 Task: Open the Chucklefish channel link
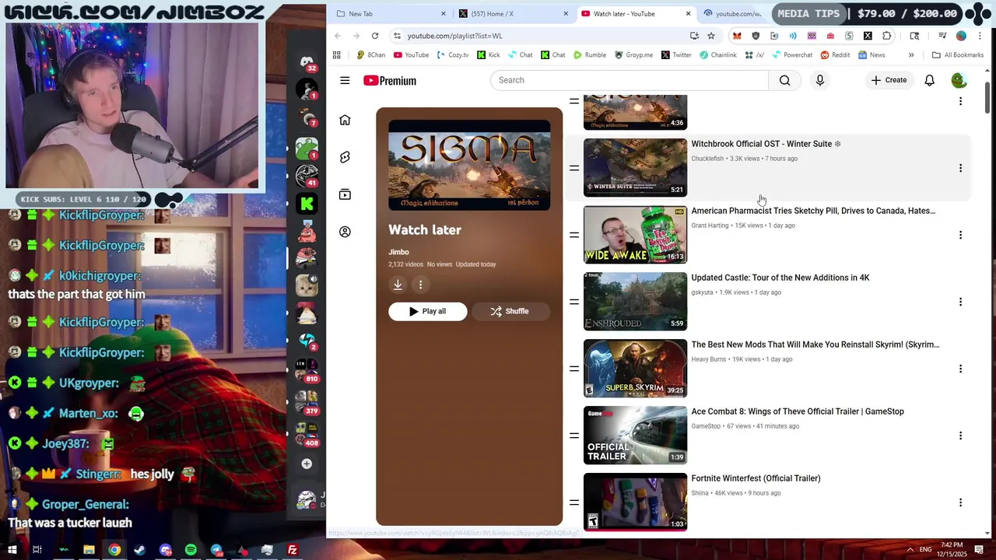point(707,159)
